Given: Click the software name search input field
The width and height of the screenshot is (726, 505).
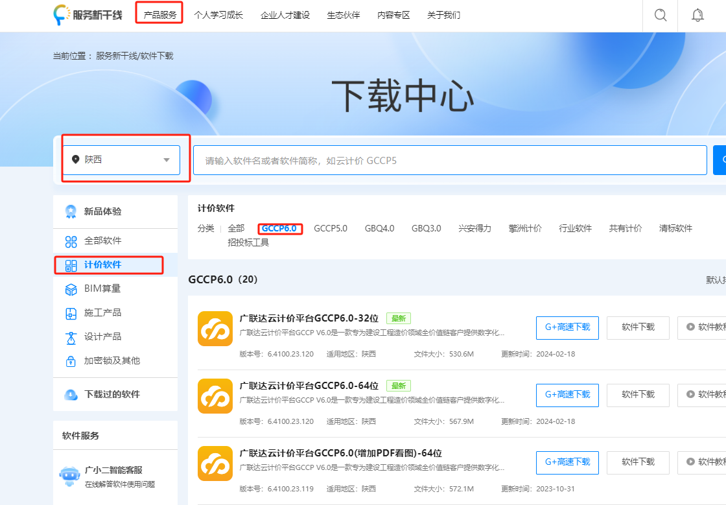Looking at the screenshot, I should (x=450, y=160).
